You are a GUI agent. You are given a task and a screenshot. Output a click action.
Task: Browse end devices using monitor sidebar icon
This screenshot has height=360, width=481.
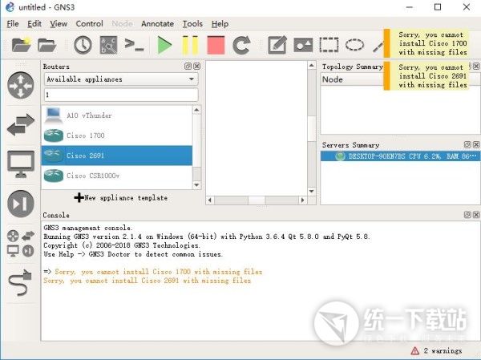click(20, 164)
